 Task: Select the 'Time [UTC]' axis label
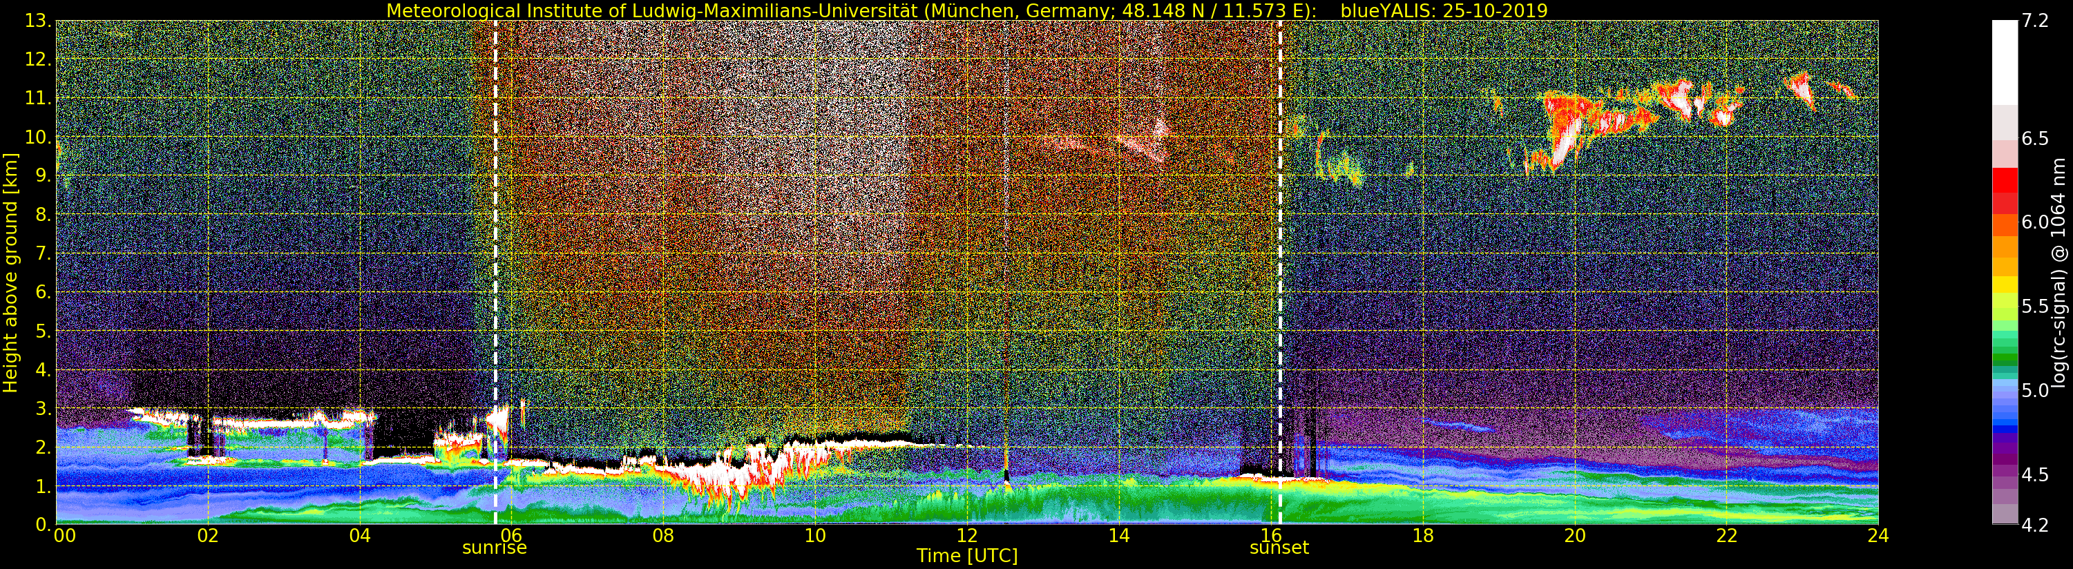(967, 556)
